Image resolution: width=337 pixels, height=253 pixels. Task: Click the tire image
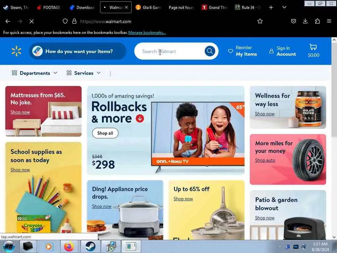(x=308, y=159)
